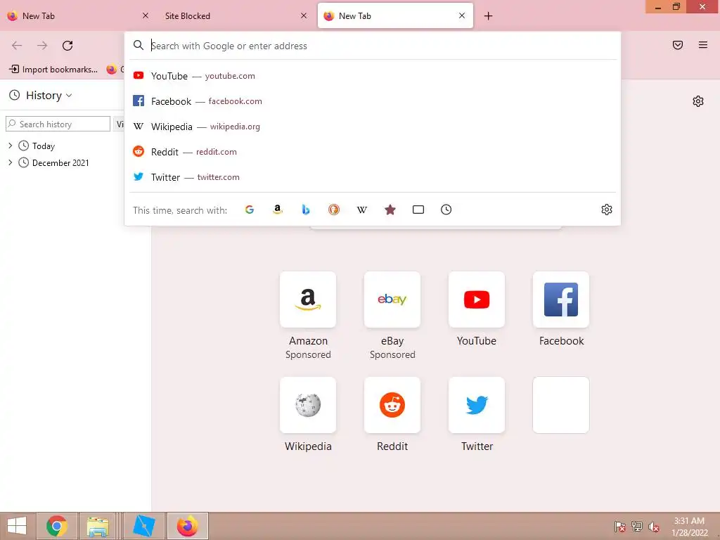Open new tab with plus button
This screenshot has width=720, height=540.
click(488, 16)
